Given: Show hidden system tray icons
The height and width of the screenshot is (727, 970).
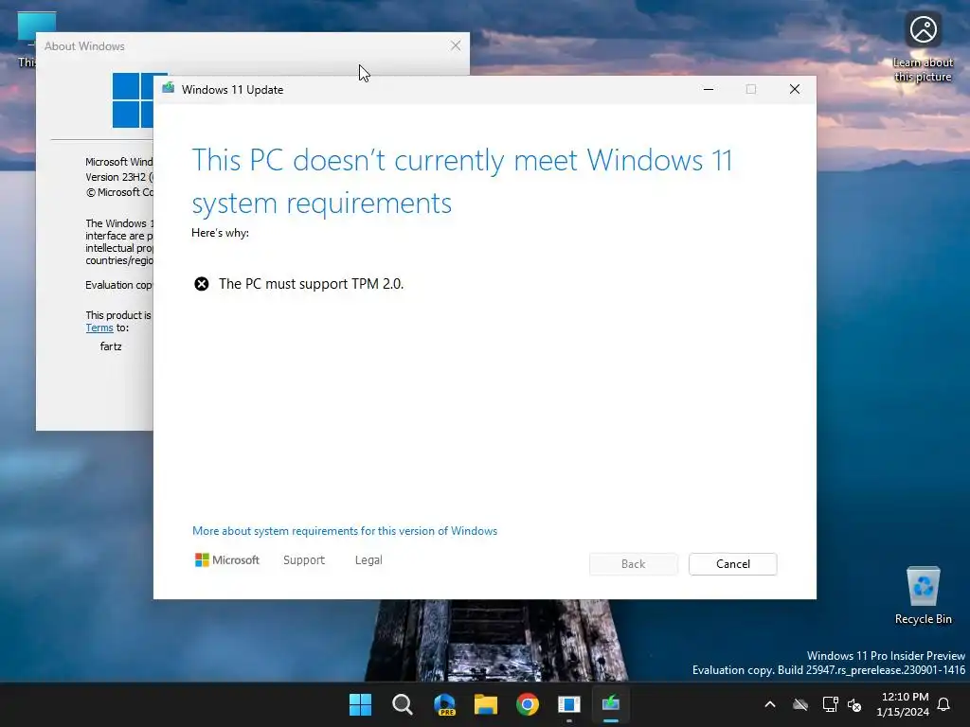Looking at the screenshot, I should point(770,704).
